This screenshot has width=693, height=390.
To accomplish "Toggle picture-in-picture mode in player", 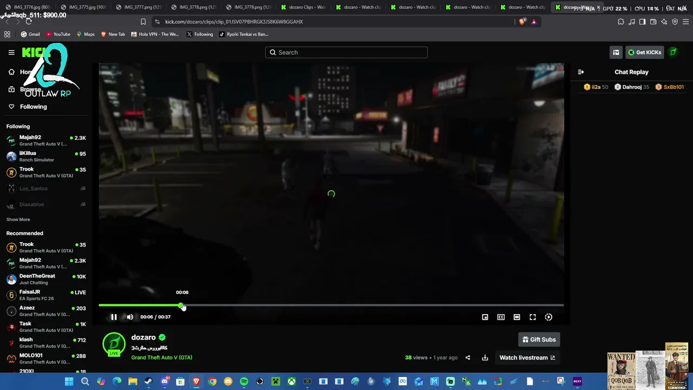I will (x=485, y=317).
